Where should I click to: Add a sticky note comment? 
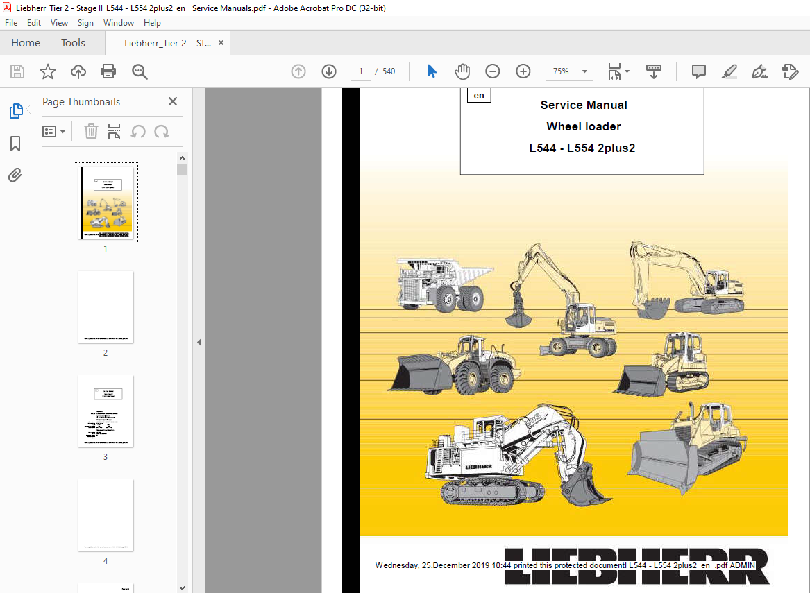tap(698, 71)
